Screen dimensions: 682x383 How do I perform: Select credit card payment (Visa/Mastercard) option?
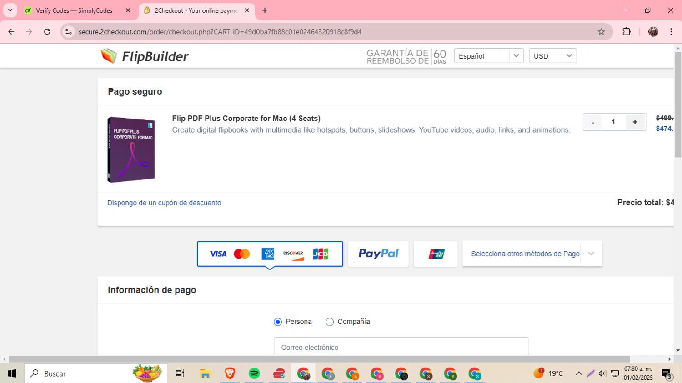270,254
